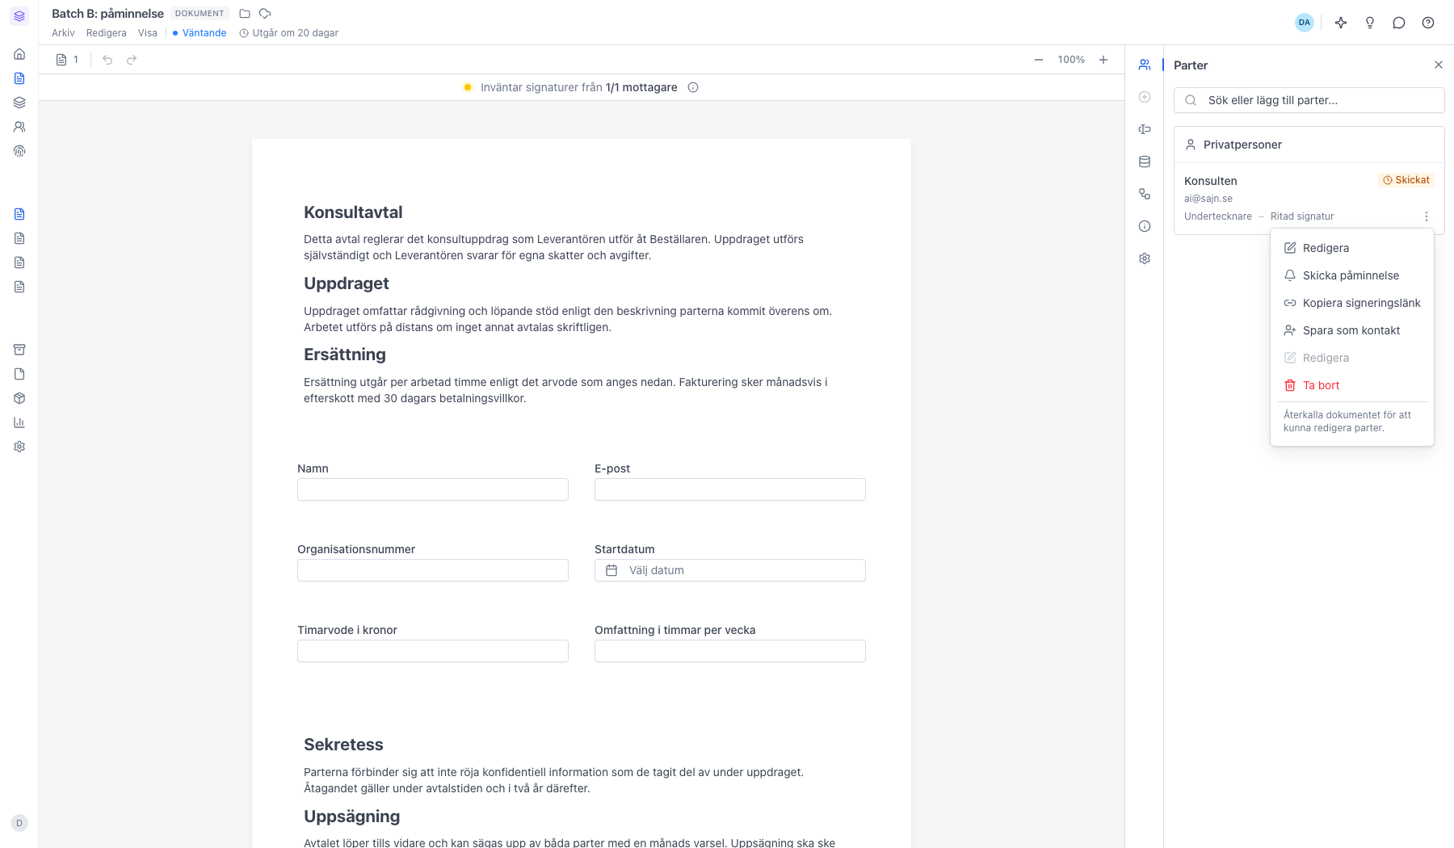The image size is (1454, 848).
Task: Click the page count button in toolbar
Action: (x=68, y=60)
